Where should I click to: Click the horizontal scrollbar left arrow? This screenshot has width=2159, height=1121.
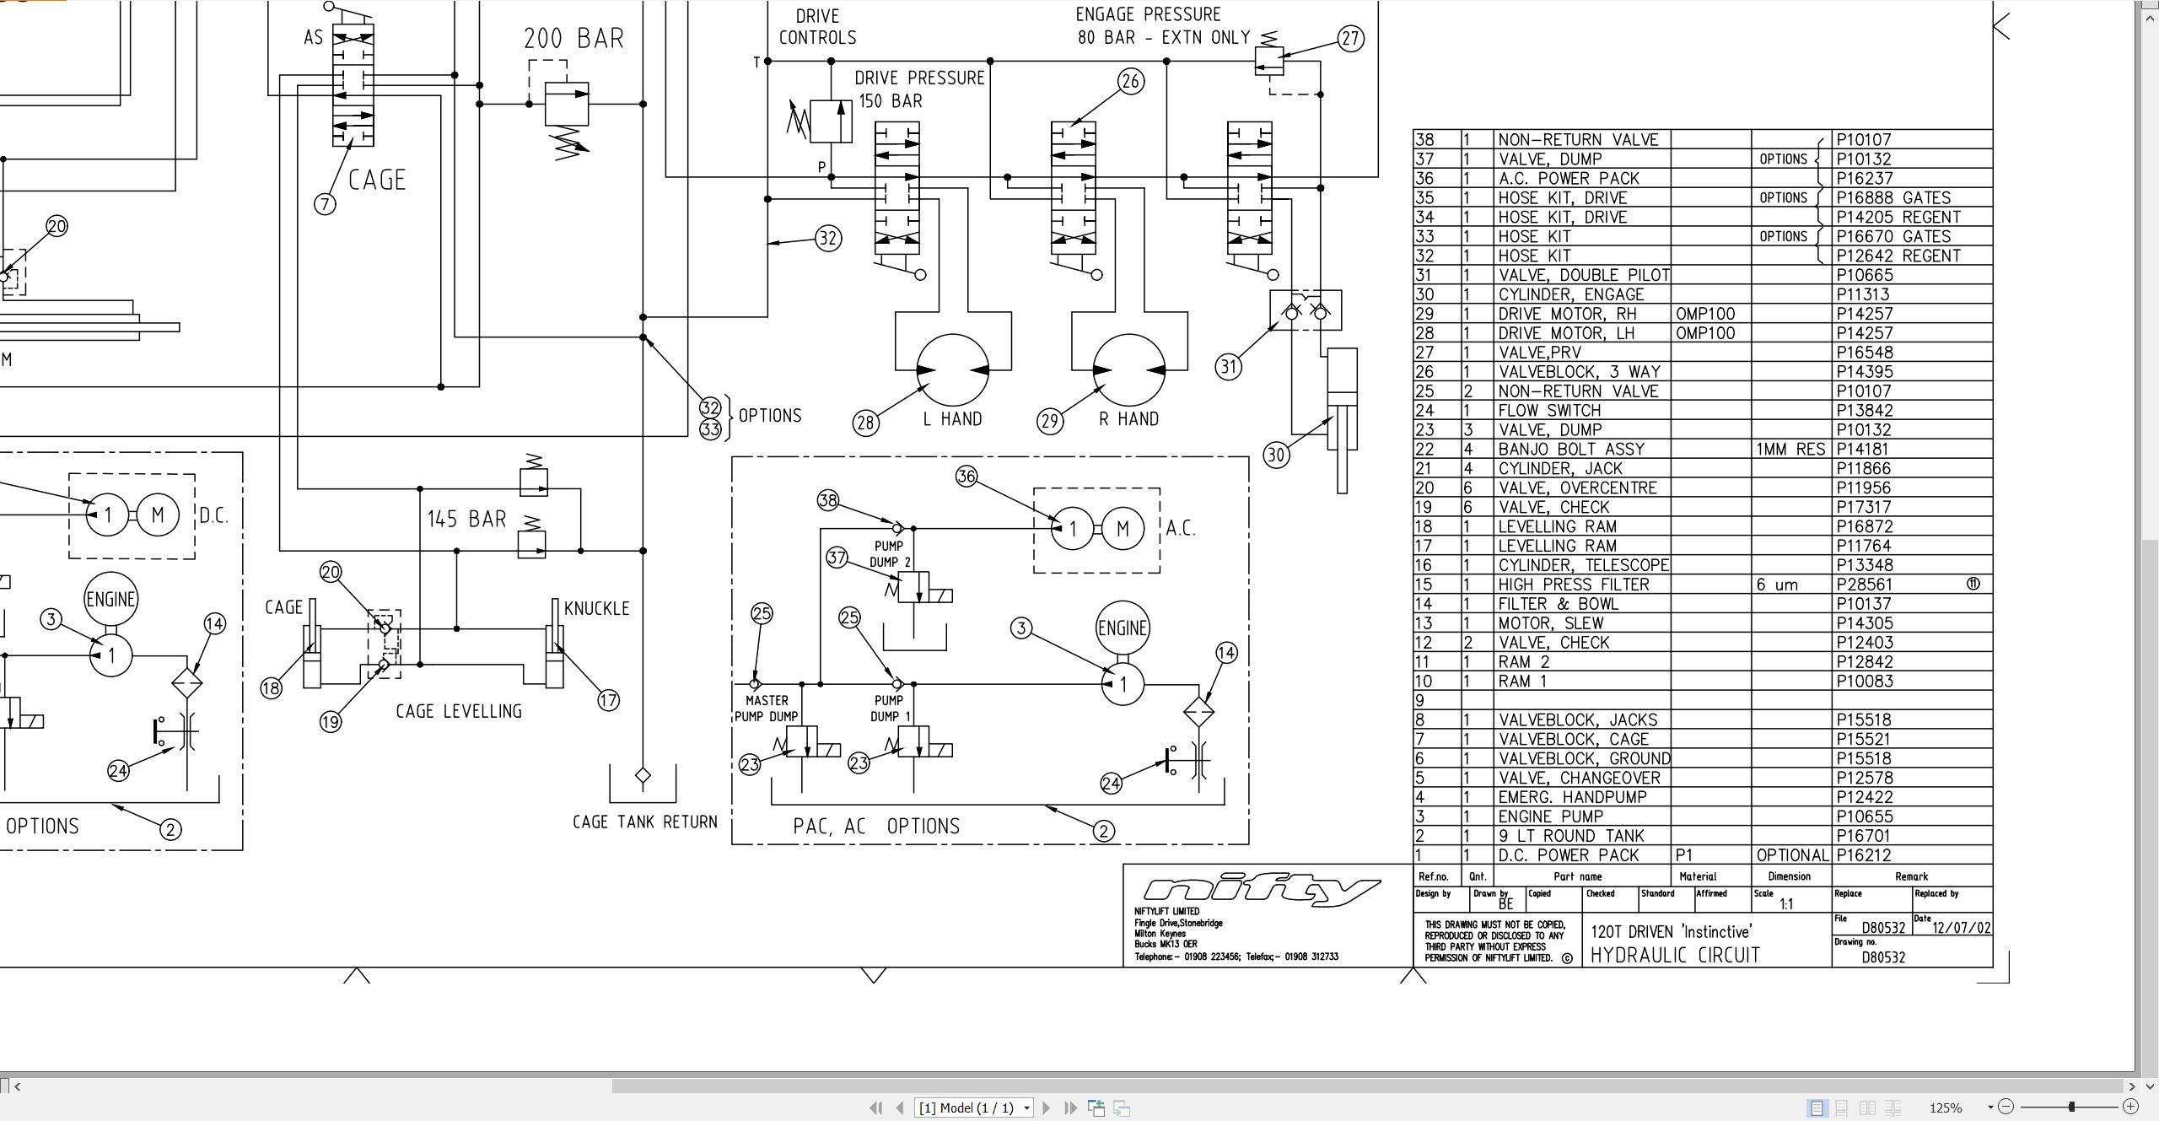(x=17, y=1086)
